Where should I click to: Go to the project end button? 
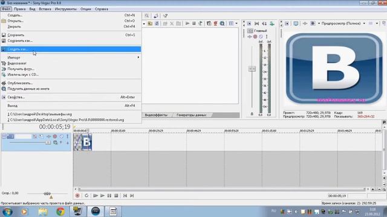132,195
